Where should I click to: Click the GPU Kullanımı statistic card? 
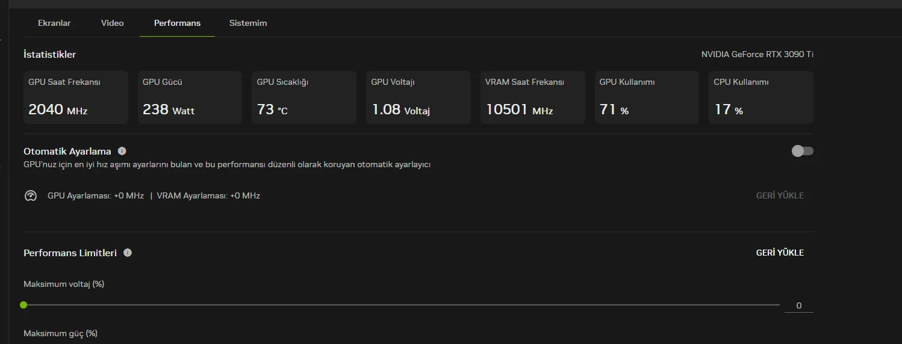tap(647, 97)
